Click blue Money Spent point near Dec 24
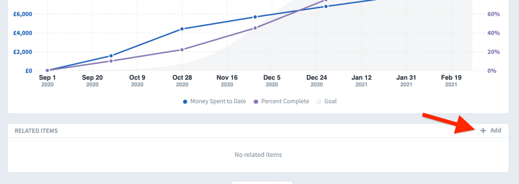The height and width of the screenshot is (184, 519). click(x=326, y=6)
